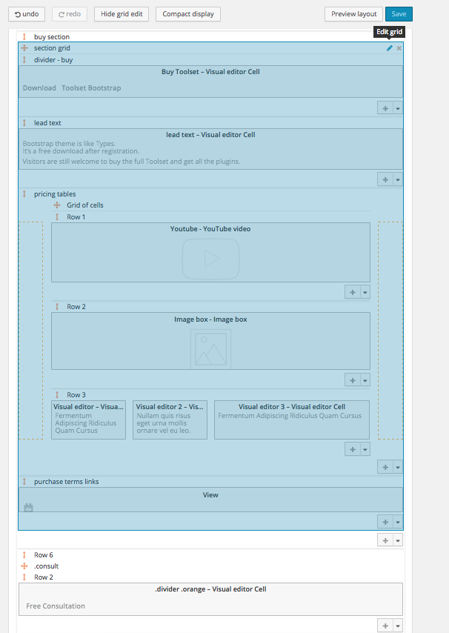The image size is (449, 633).
Task: Open row dropdown below Row 3 visual editors
Action: pos(365,449)
